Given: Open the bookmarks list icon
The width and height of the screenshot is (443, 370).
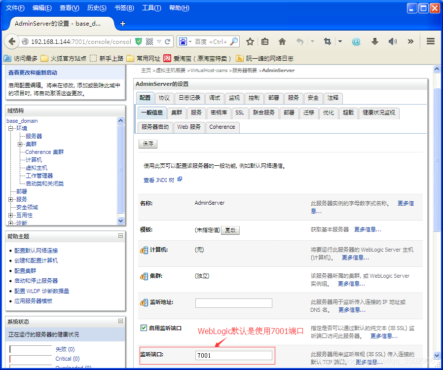Looking at the screenshot, I should coord(265,42).
